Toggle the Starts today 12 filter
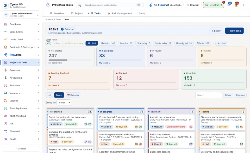The width and height of the screenshot is (250, 153). pos(163,43)
